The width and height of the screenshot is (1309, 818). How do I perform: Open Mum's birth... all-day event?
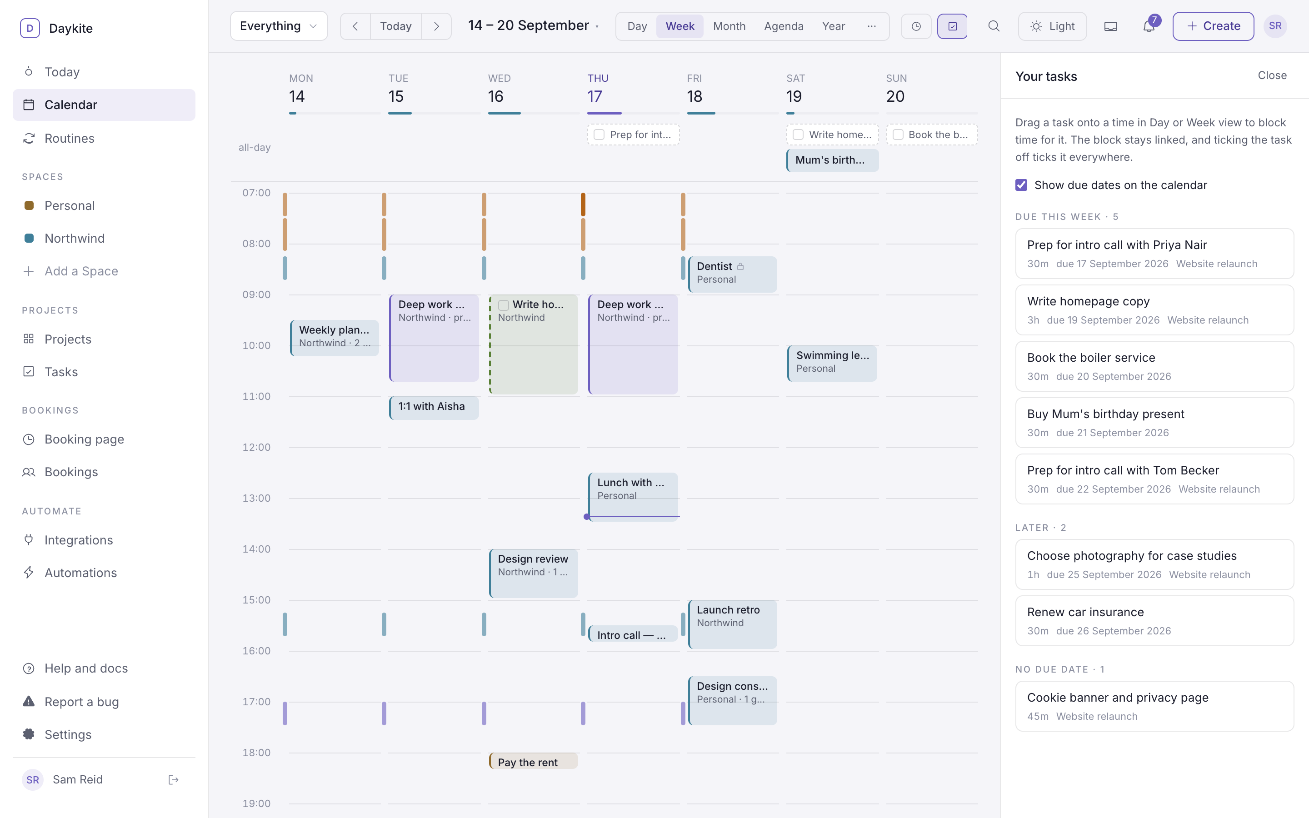point(832,160)
